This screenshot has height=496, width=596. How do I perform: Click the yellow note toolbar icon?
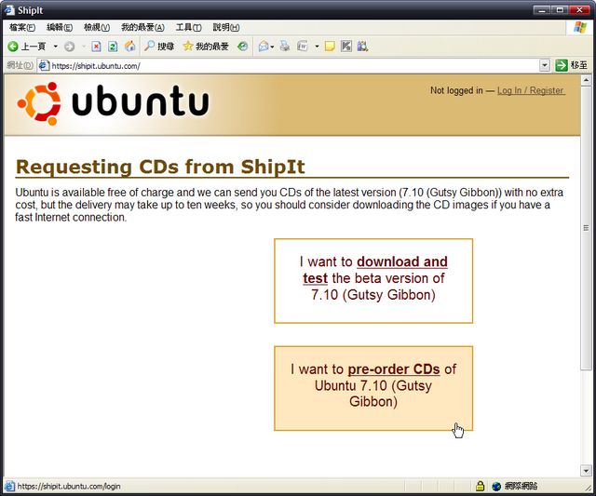pos(330,47)
